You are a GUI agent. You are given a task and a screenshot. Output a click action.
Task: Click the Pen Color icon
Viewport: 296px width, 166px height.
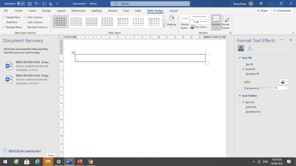(192, 27)
